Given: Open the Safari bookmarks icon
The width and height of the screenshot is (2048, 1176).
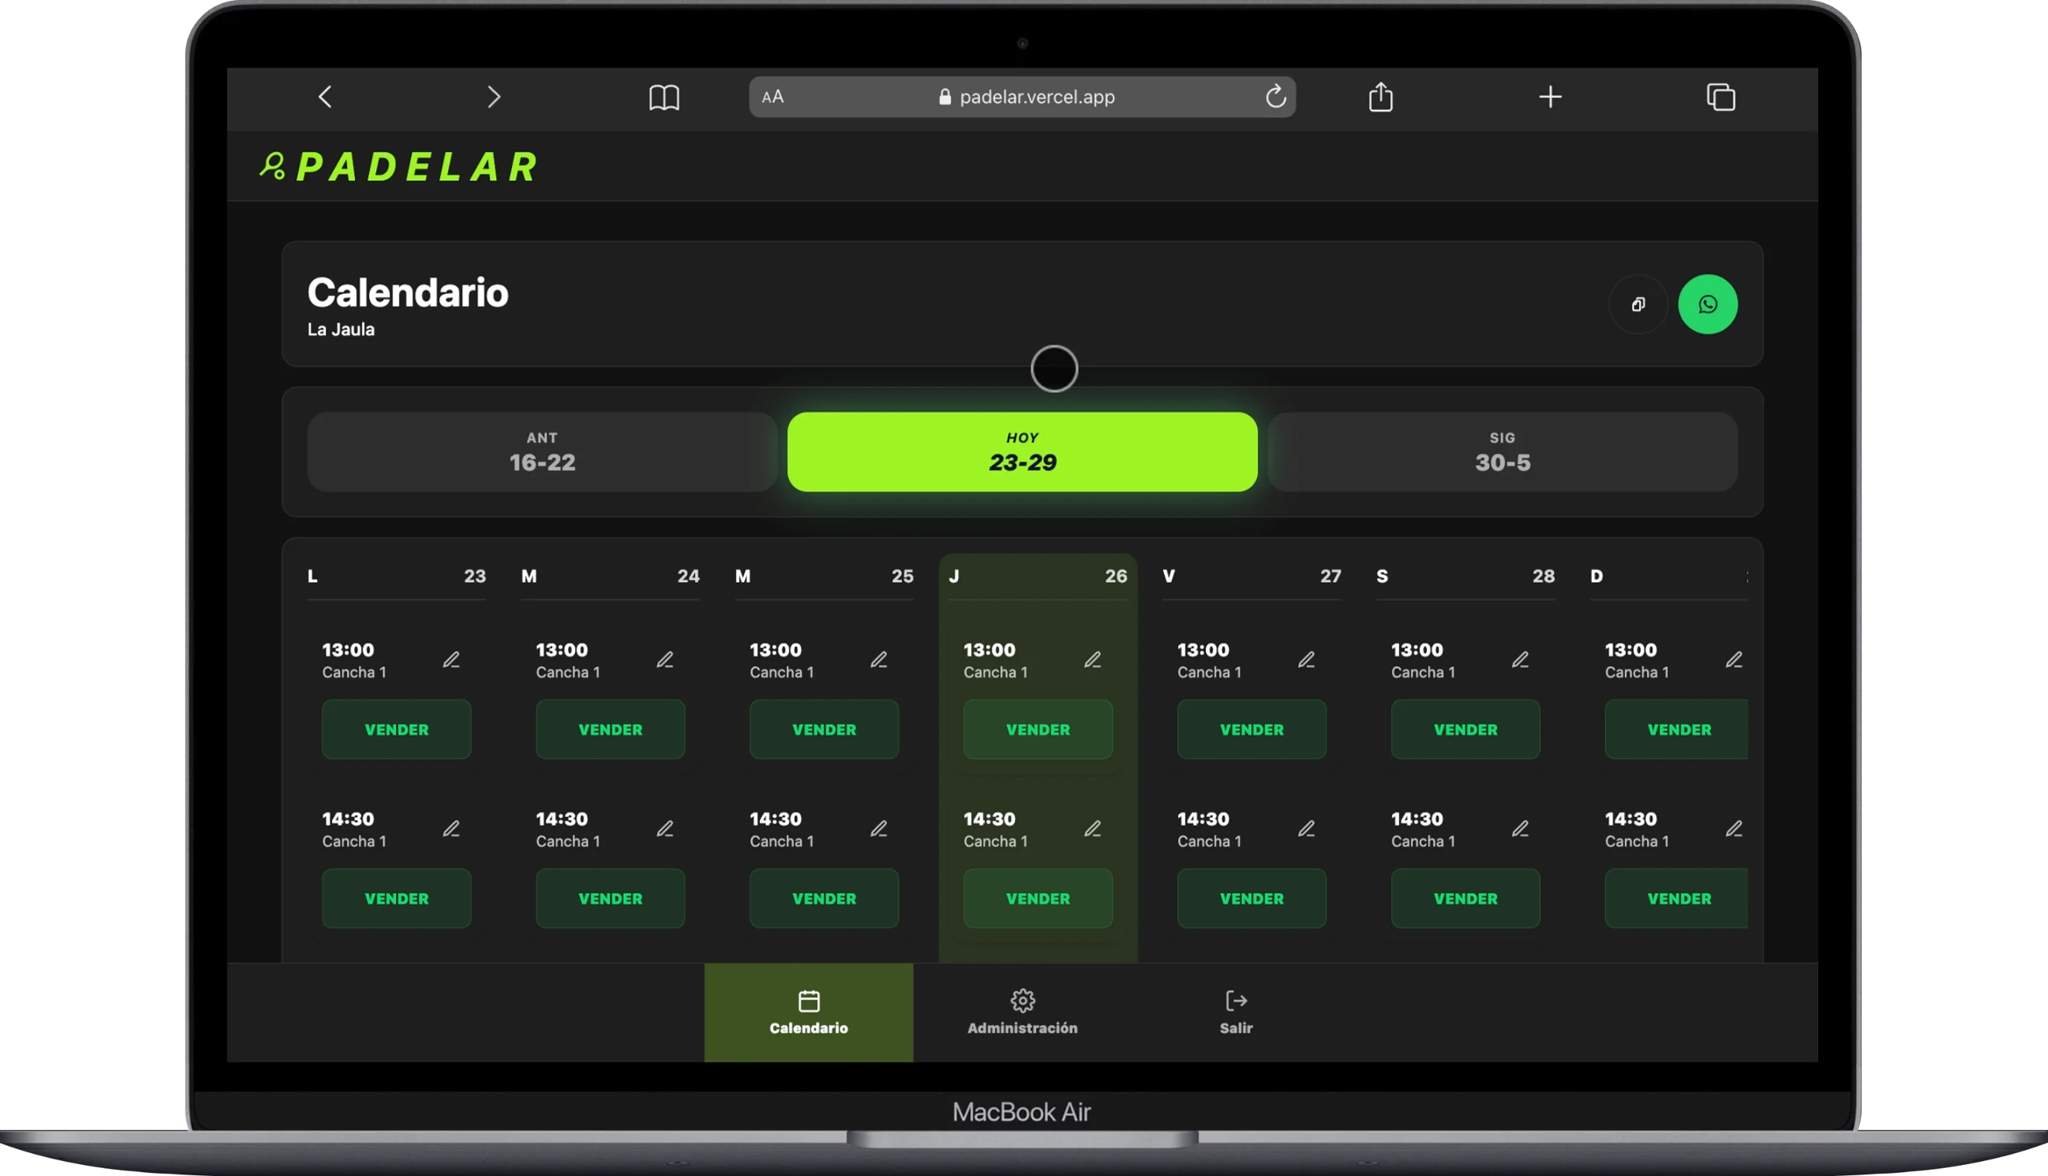Looking at the screenshot, I should [x=664, y=97].
